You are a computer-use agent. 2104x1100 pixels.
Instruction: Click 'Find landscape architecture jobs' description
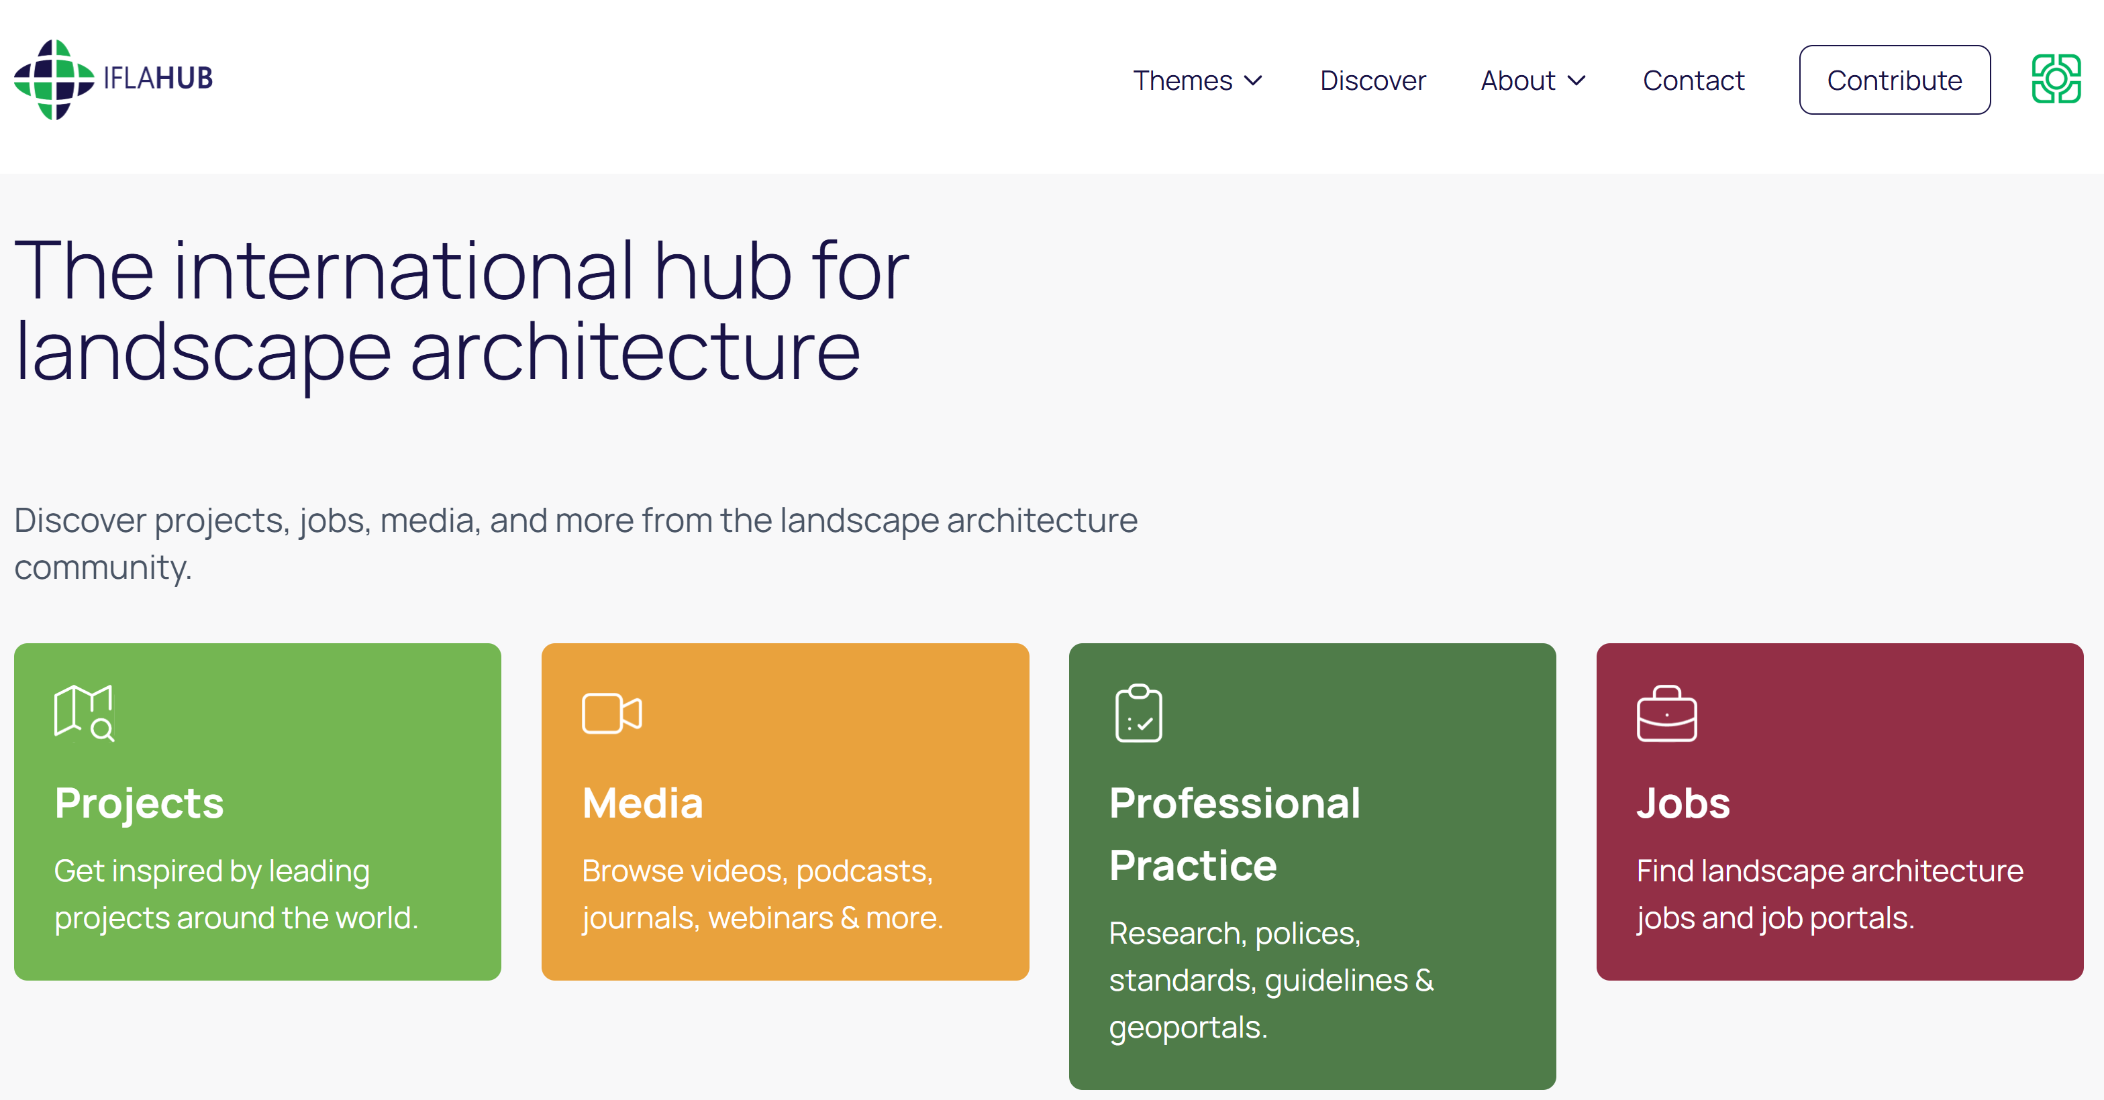click(x=1830, y=894)
